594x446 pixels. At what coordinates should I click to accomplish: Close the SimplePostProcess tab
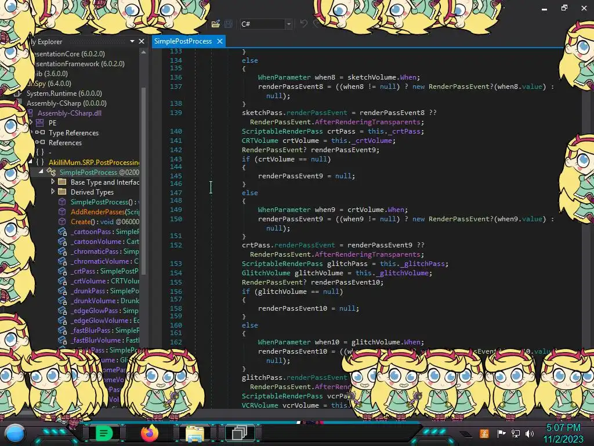pyautogui.click(x=220, y=41)
